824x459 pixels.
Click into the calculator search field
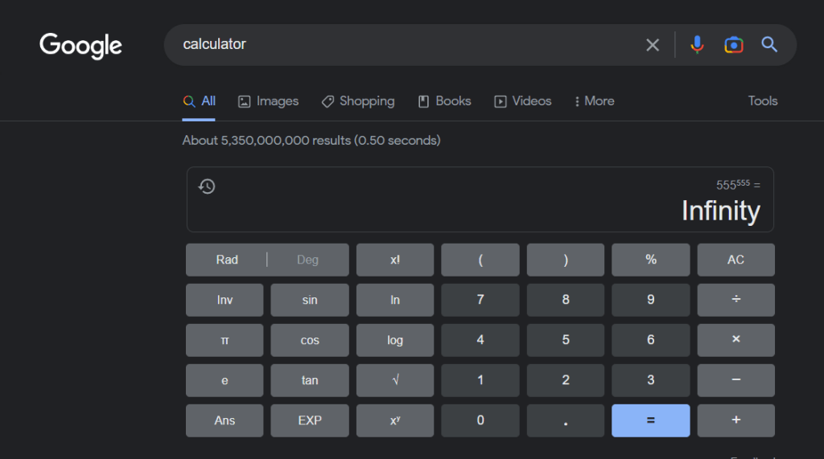pyautogui.click(x=402, y=45)
